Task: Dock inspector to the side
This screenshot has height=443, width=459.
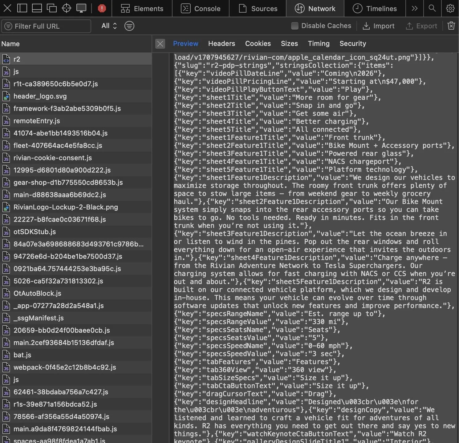Action: (22, 8)
